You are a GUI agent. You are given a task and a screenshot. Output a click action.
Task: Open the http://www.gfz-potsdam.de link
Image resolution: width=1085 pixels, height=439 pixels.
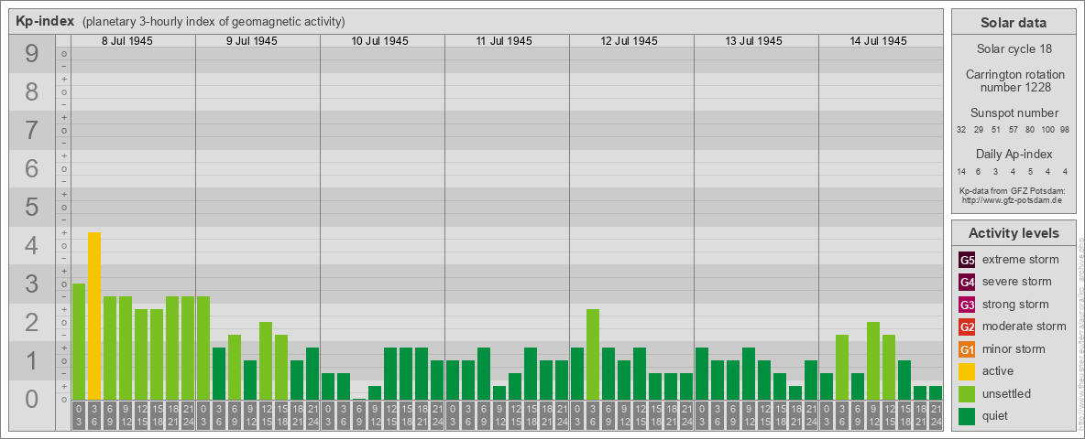(x=1014, y=200)
